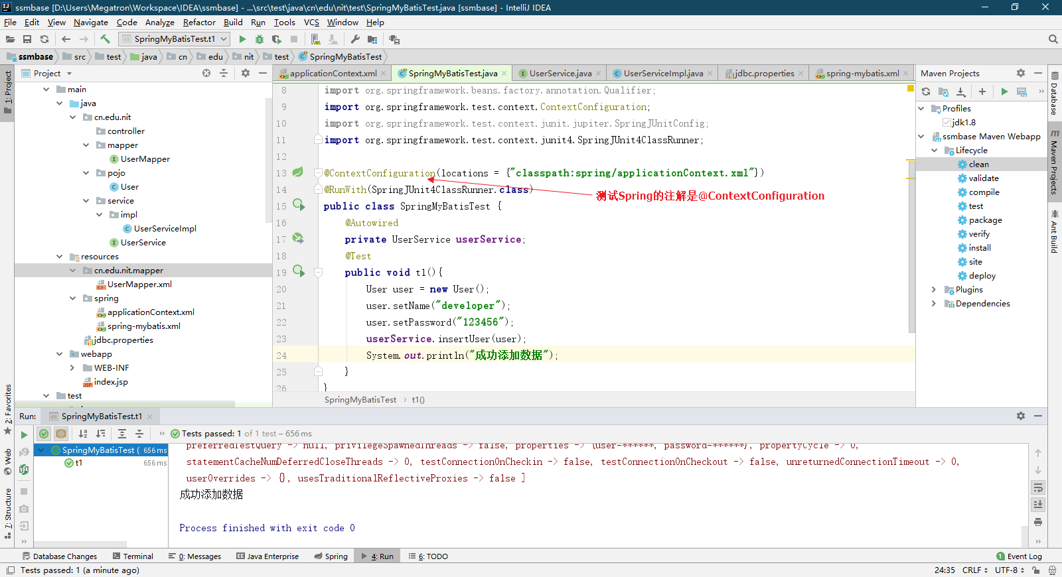Viewport: 1062px width, 577px height.
Task: Toggle auto-test icon in Run panel
Action: 24,470
